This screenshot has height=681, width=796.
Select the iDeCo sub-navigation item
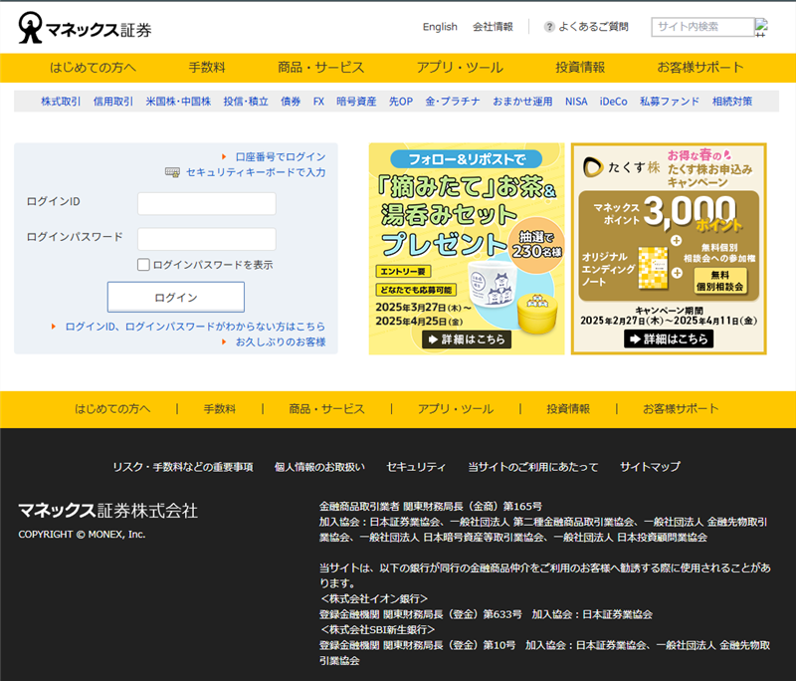613,102
